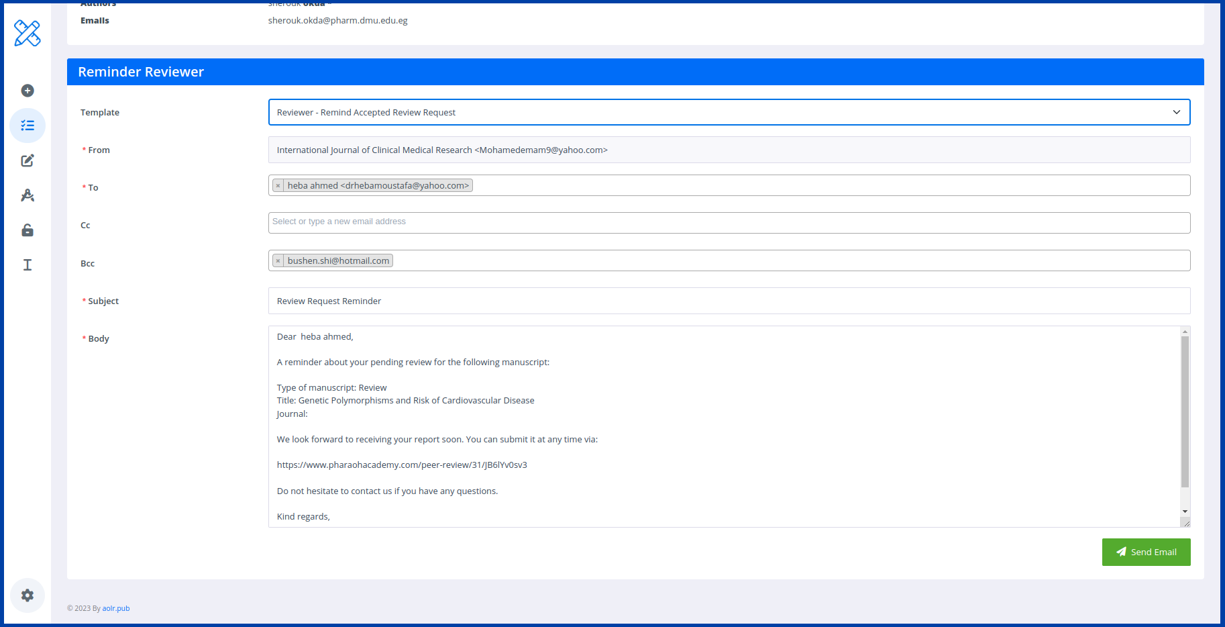
Task: Open settings gear icon at bottom left
Action: click(28, 595)
